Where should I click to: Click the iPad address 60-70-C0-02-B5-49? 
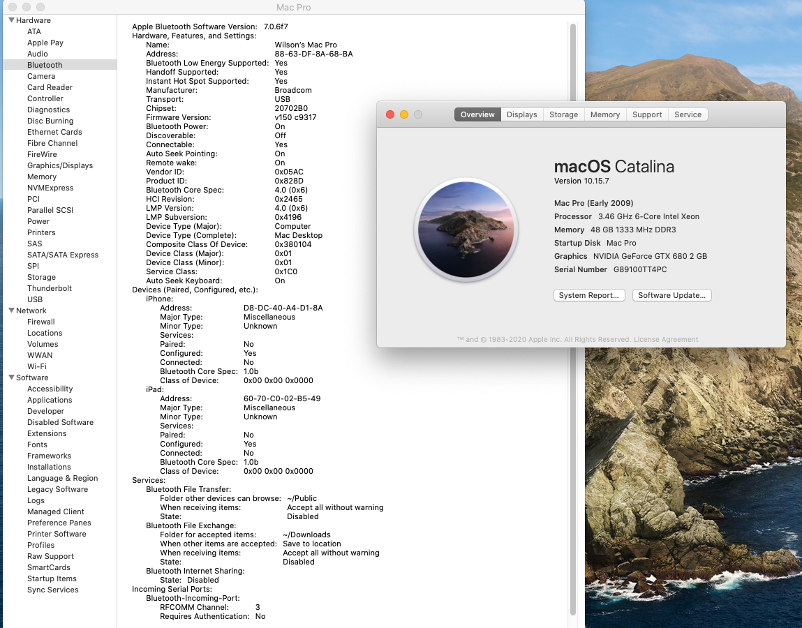click(282, 398)
